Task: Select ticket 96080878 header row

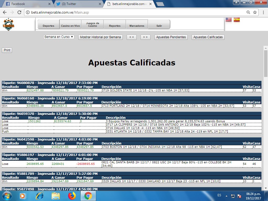Action: point(132,83)
